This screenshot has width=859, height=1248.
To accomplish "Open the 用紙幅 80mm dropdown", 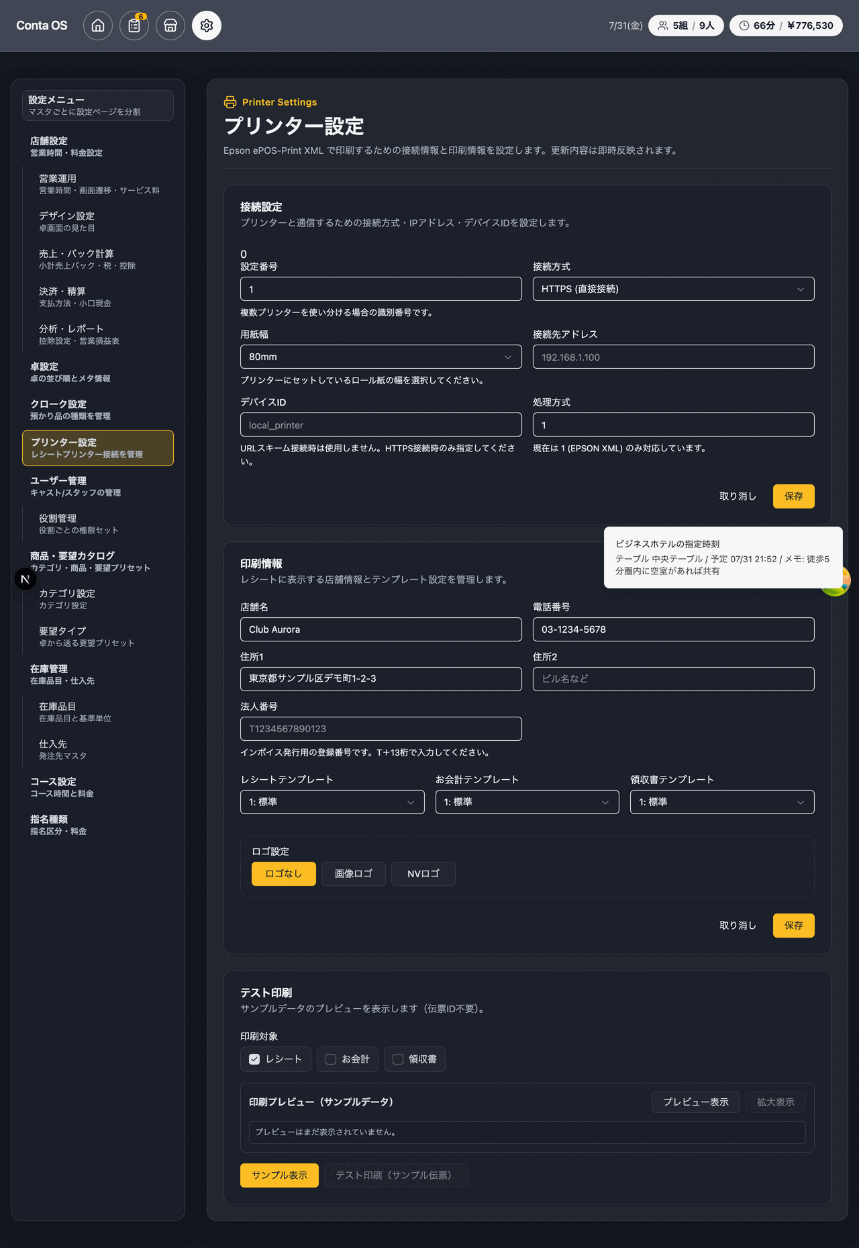I will [381, 357].
